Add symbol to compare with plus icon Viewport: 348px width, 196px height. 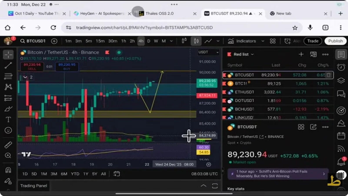pyautogui.click(x=54, y=41)
